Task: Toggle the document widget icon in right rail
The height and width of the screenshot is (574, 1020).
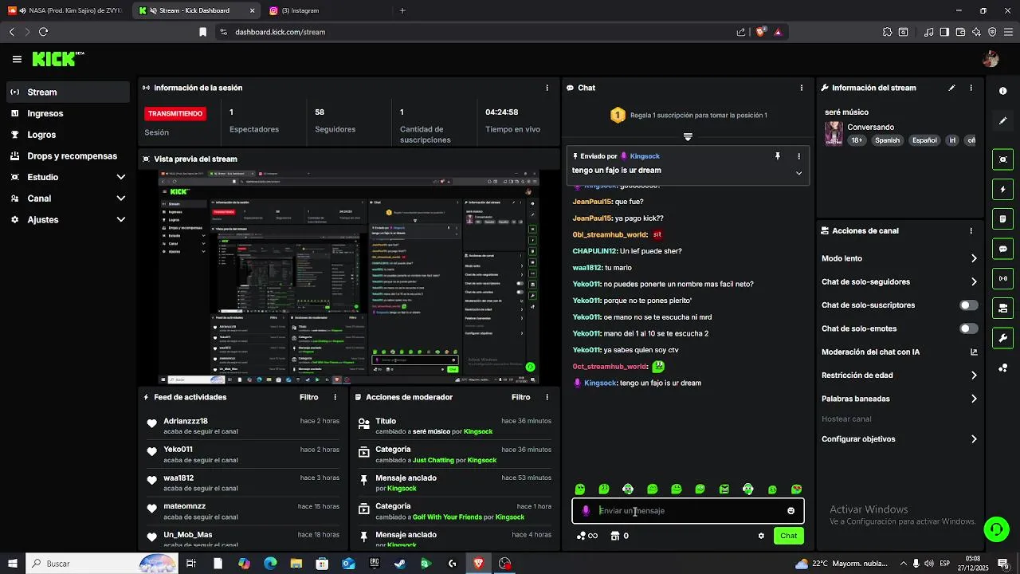Action: 1002,219
